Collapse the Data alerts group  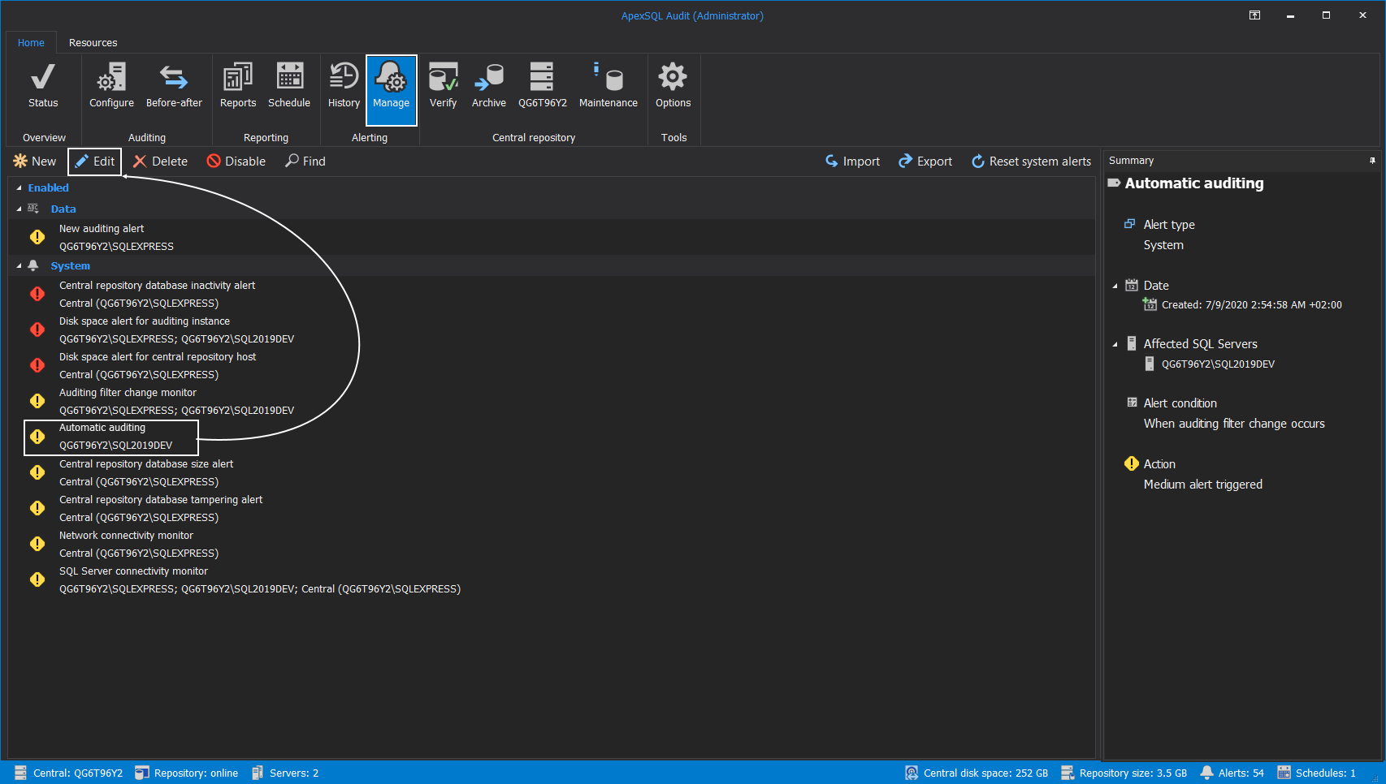pyautogui.click(x=19, y=209)
